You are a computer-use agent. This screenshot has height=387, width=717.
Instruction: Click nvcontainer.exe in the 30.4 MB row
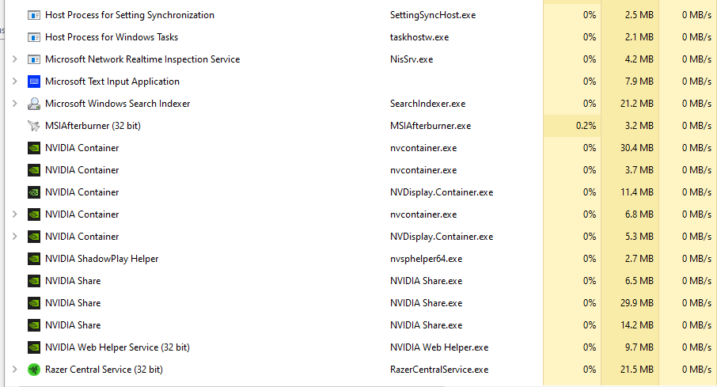coord(423,148)
